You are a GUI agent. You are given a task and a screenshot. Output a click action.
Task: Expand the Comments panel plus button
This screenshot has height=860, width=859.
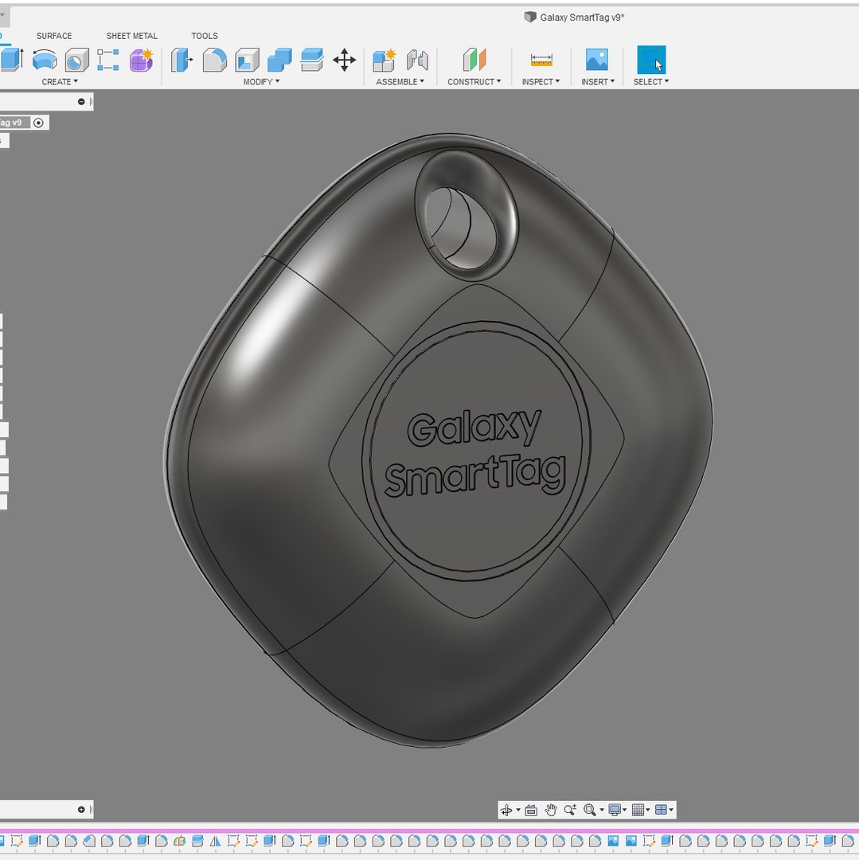[x=81, y=810]
